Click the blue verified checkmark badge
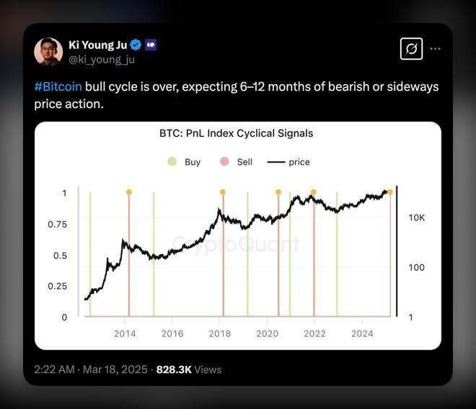 pos(136,45)
